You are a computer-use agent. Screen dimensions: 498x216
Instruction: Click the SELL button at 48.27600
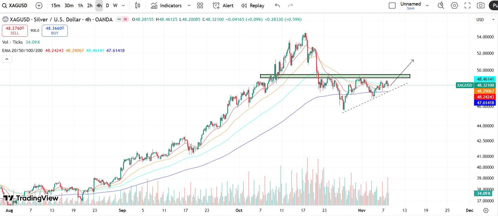pos(15,31)
